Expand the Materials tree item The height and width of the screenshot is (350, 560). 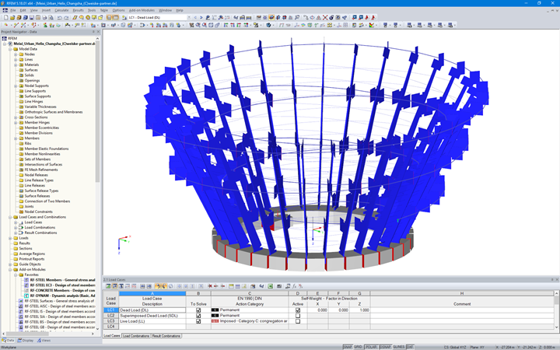pos(16,65)
